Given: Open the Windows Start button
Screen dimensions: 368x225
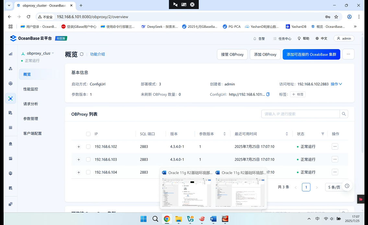Looking at the screenshot, I should (x=143, y=219).
